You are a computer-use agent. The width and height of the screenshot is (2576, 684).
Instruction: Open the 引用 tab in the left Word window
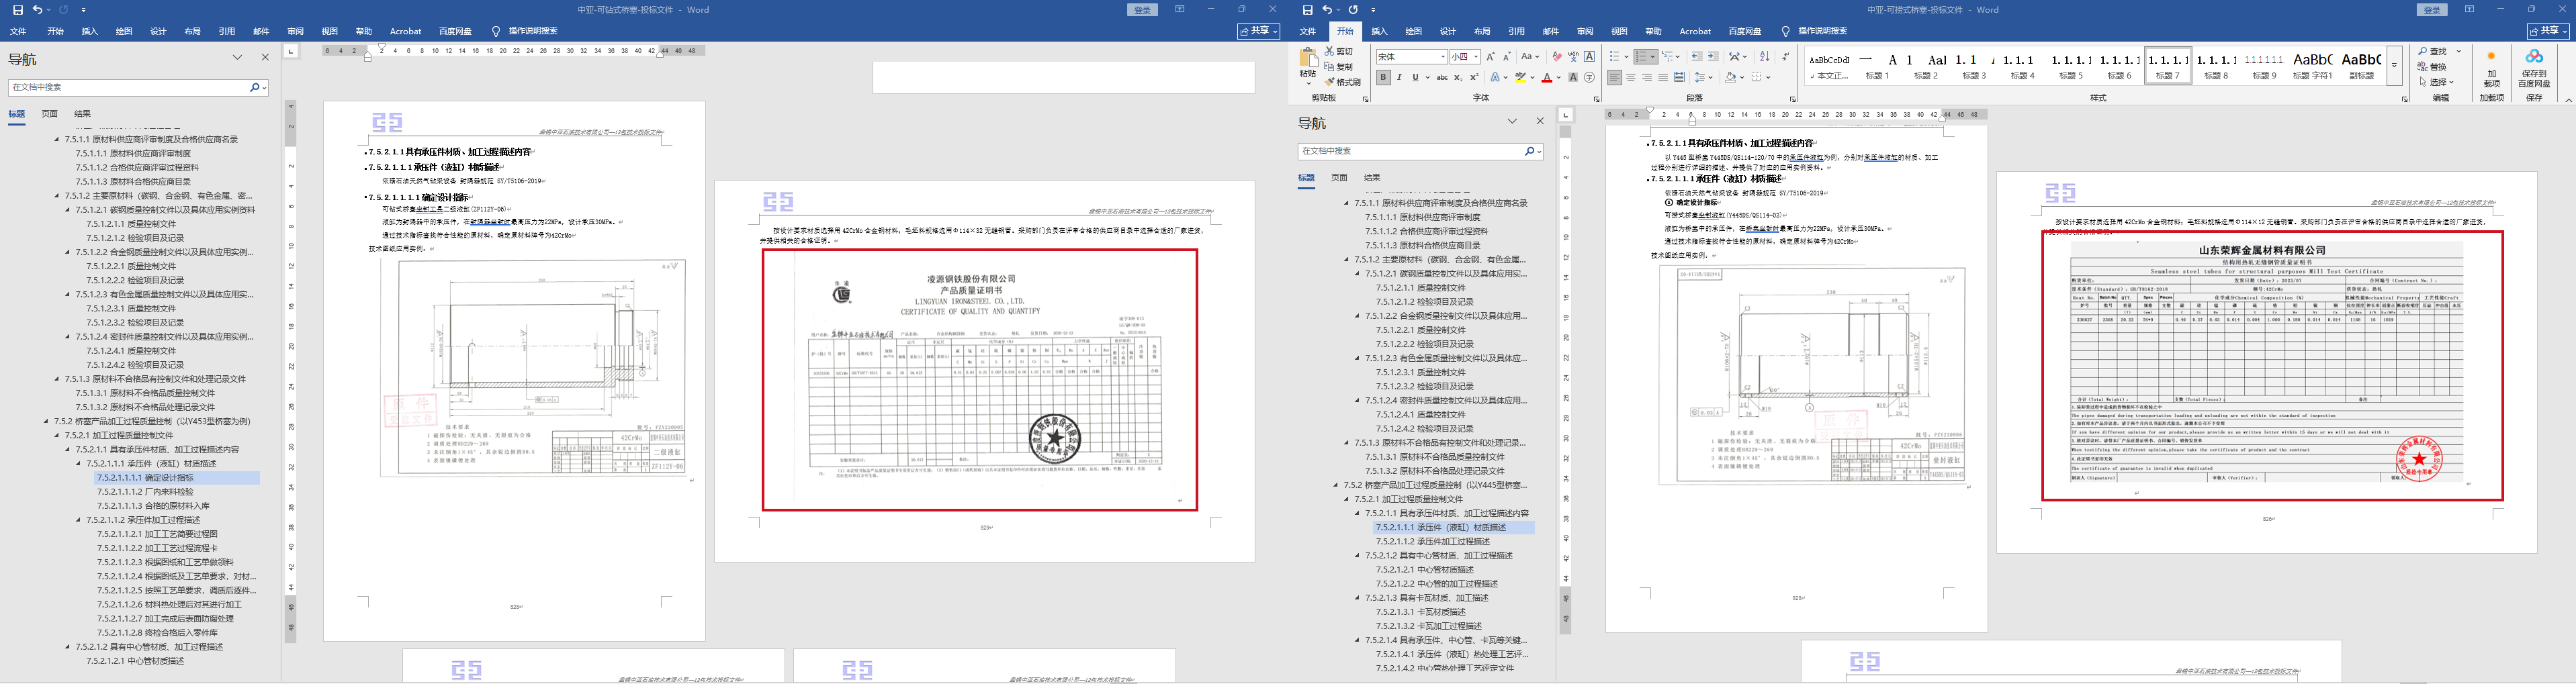pos(227,32)
